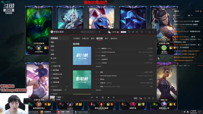Pause the current song

tap(103, 98)
